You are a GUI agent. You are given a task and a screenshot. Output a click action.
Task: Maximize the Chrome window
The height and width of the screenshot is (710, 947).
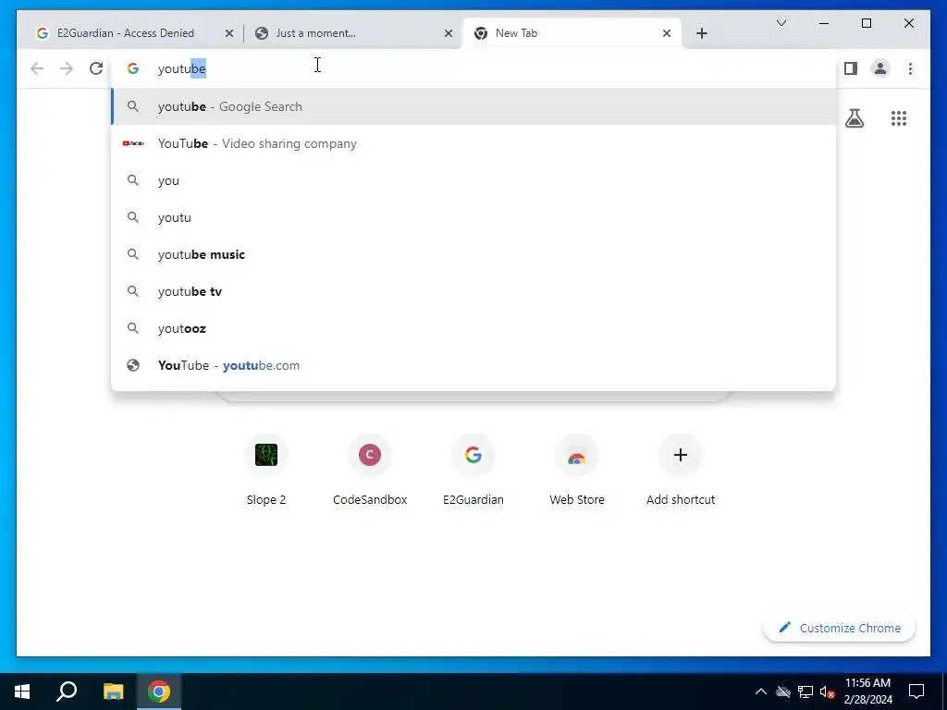[866, 23]
